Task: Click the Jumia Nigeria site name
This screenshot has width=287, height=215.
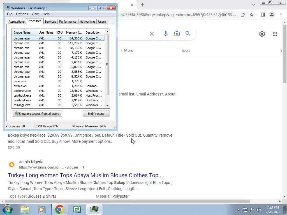Action: click(31, 162)
